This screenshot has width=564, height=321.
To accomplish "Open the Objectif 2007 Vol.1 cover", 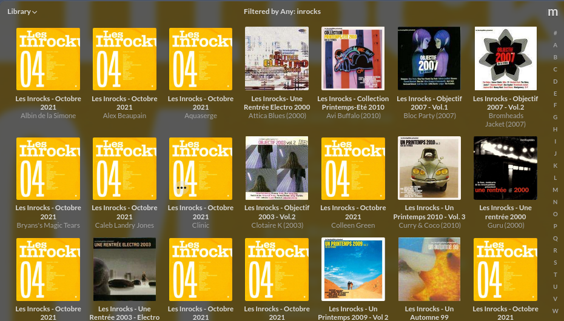I will pyautogui.click(x=429, y=59).
